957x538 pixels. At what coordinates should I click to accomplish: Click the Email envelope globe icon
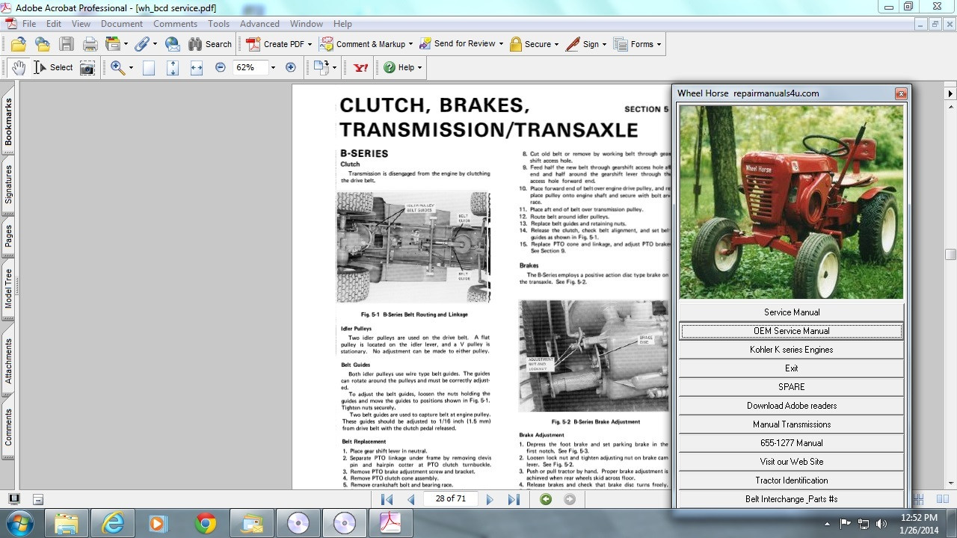pyautogui.click(x=172, y=44)
